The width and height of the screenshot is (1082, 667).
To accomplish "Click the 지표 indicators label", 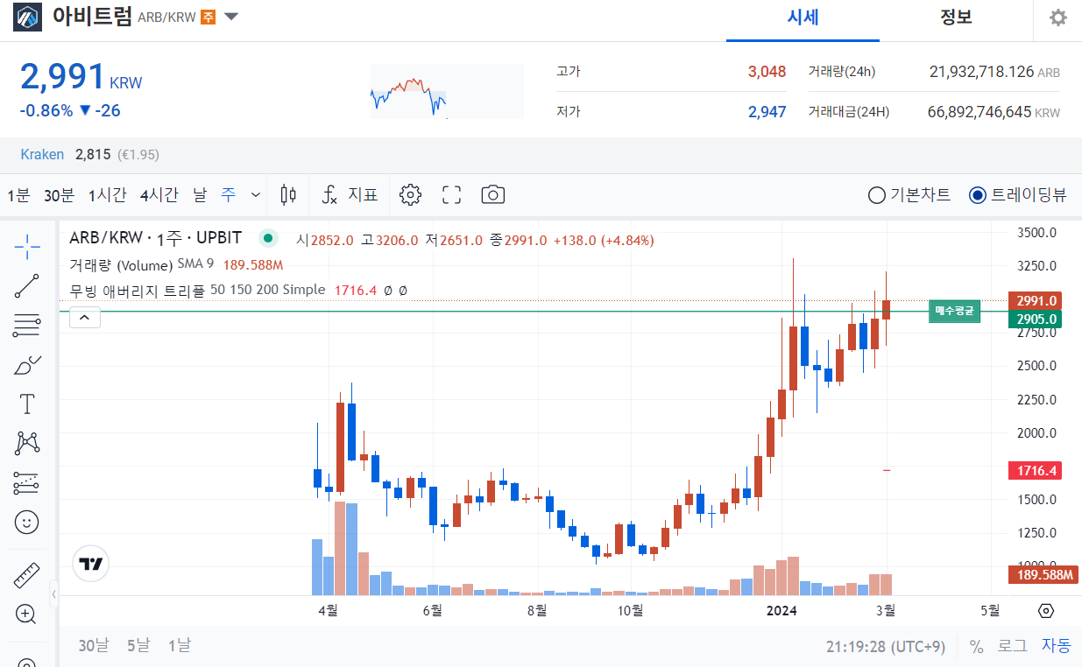I will coord(364,194).
